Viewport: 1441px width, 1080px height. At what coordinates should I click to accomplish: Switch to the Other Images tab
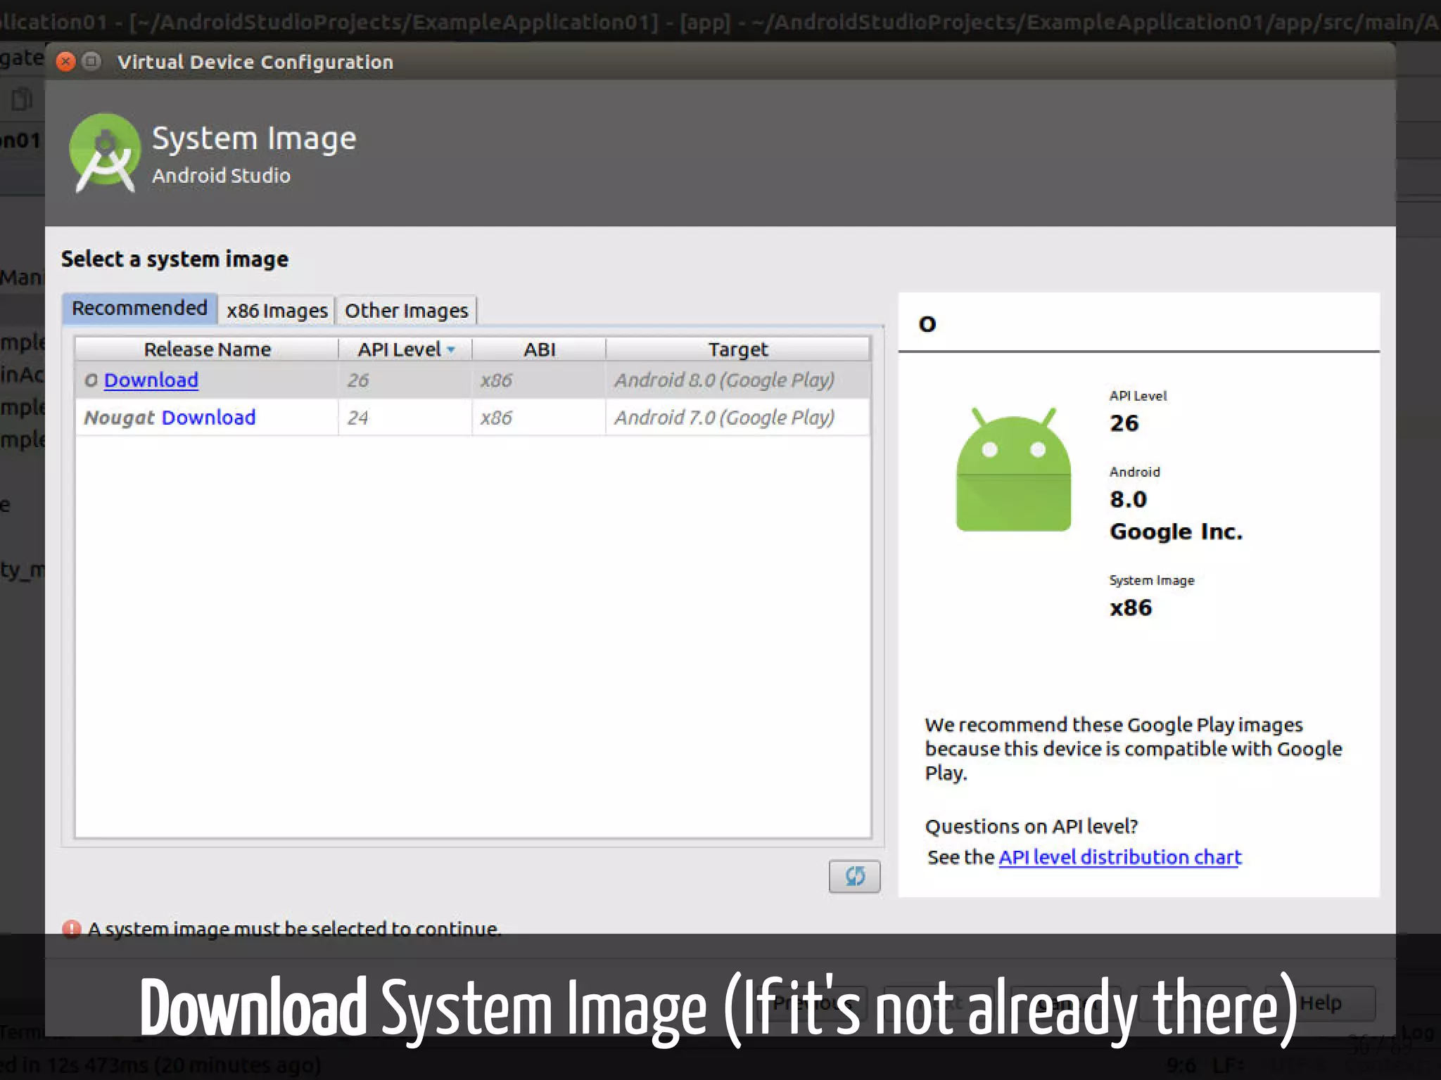pyautogui.click(x=407, y=310)
